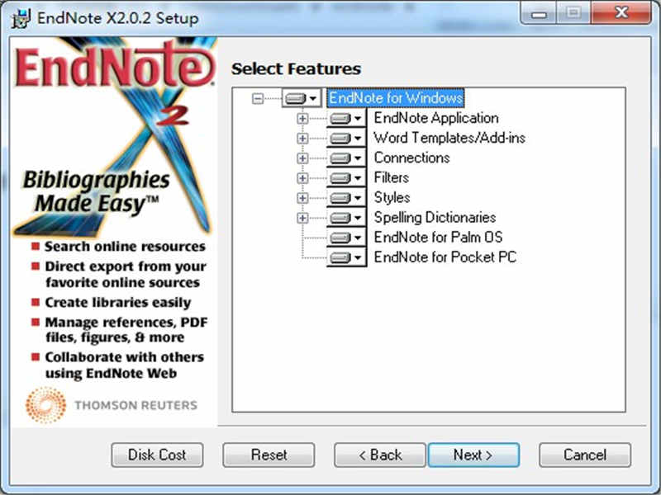Collapse the EndNote for Windows tree node

coord(258,98)
